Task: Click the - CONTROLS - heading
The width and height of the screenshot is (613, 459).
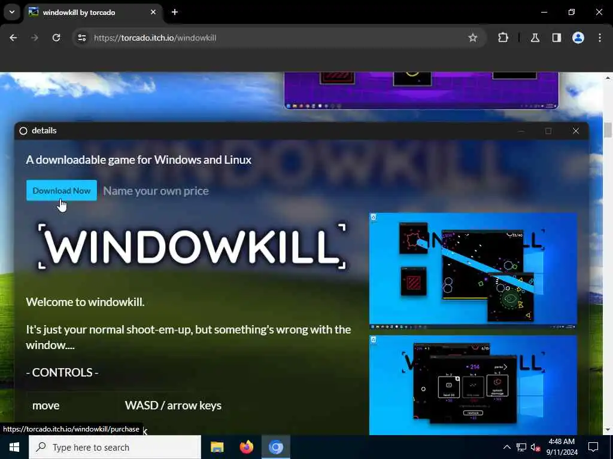Action: pyautogui.click(x=62, y=372)
